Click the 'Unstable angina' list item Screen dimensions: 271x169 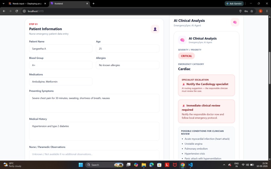[x=193, y=144]
